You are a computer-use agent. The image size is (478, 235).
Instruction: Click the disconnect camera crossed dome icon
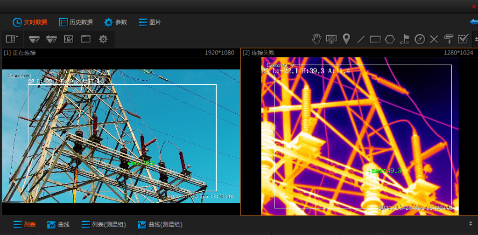51,39
